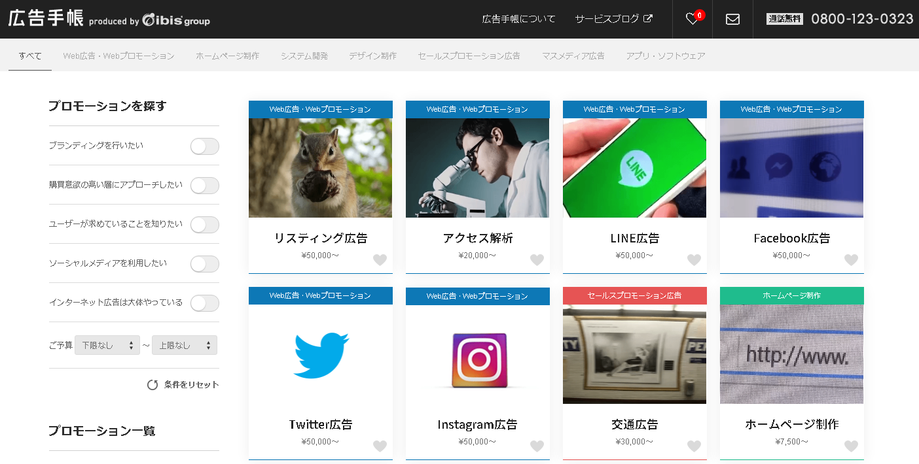The width and height of the screenshot is (919, 464).
Task: Open the 上限なし budget dropdown
Action: (x=185, y=345)
